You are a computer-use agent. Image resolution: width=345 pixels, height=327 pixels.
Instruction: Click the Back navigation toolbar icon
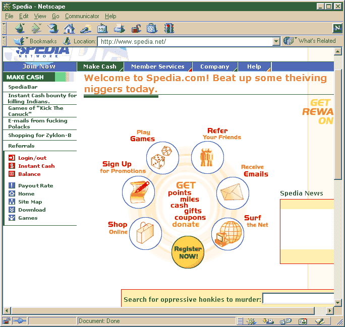(20, 29)
